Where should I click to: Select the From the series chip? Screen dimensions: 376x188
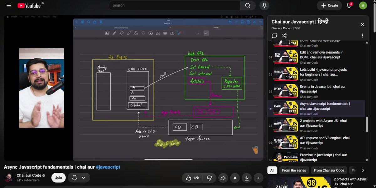[x=294, y=170]
